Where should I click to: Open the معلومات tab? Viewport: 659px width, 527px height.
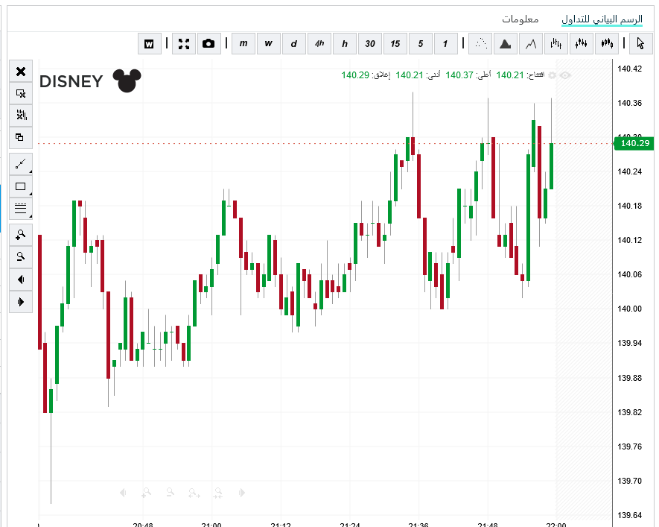[520, 19]
